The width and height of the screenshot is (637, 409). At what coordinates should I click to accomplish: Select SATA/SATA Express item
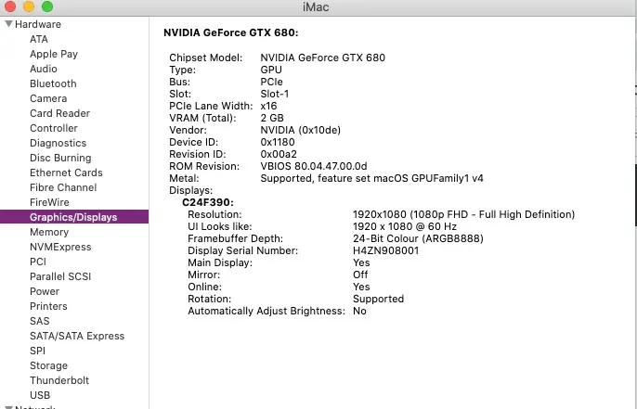pos(77,336)
